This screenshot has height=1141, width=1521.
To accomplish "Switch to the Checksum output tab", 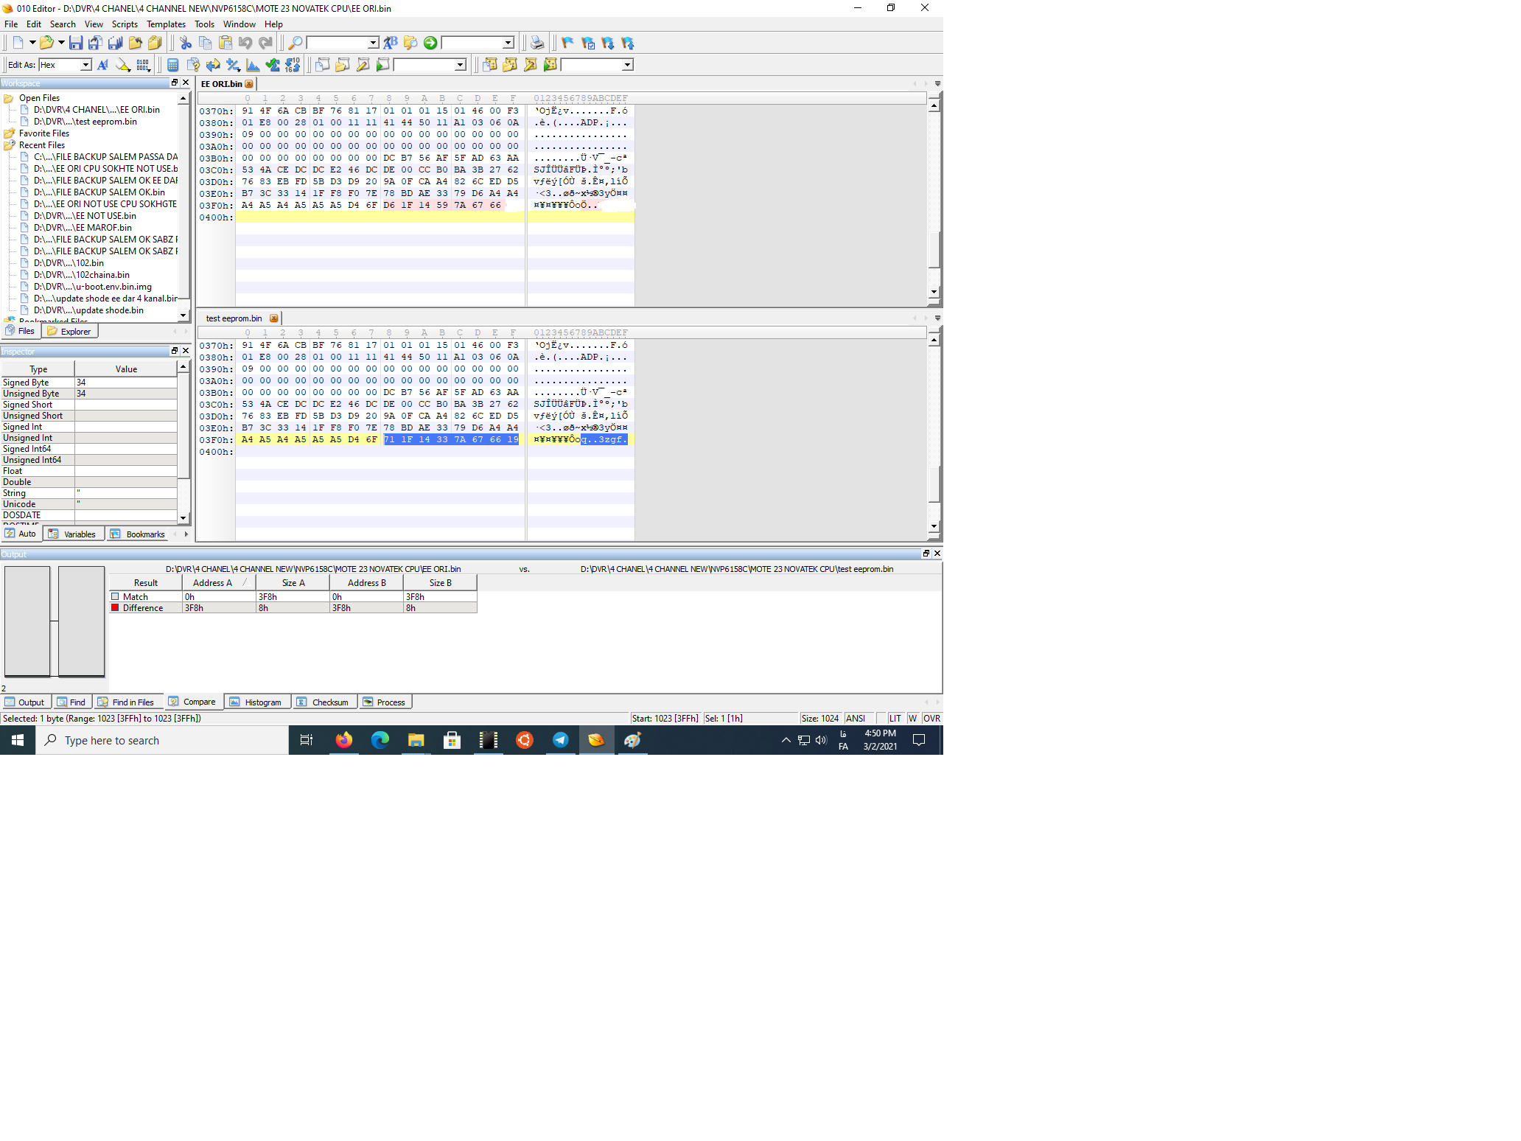I will (323, 702).
